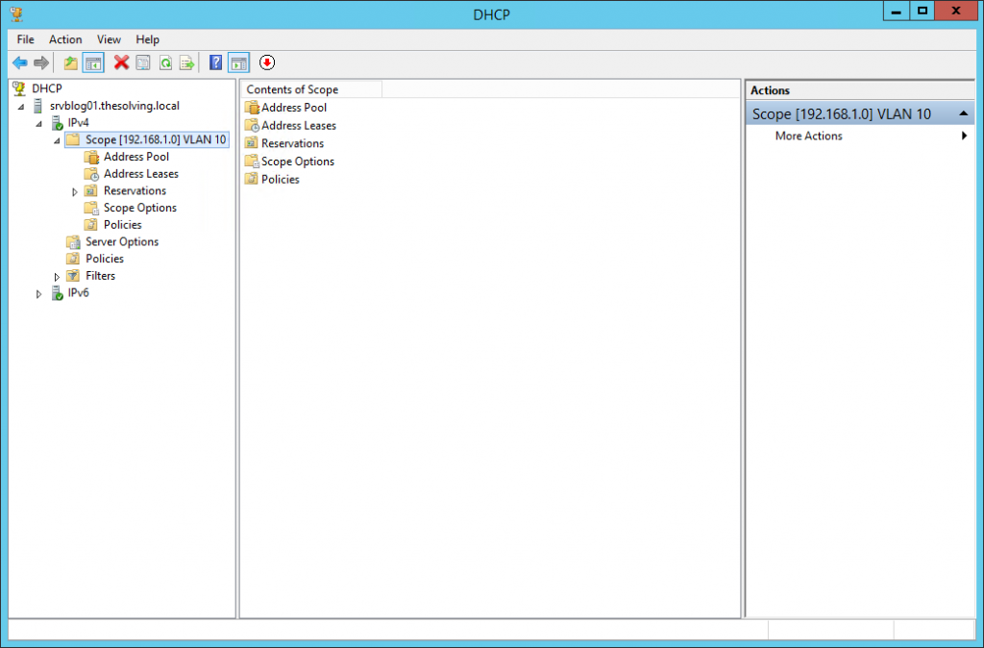
Task: Click the Refresh toolbar icon
Action: [165, 62]
